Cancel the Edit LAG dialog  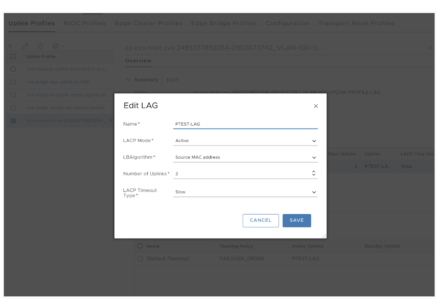pos(260,221)
